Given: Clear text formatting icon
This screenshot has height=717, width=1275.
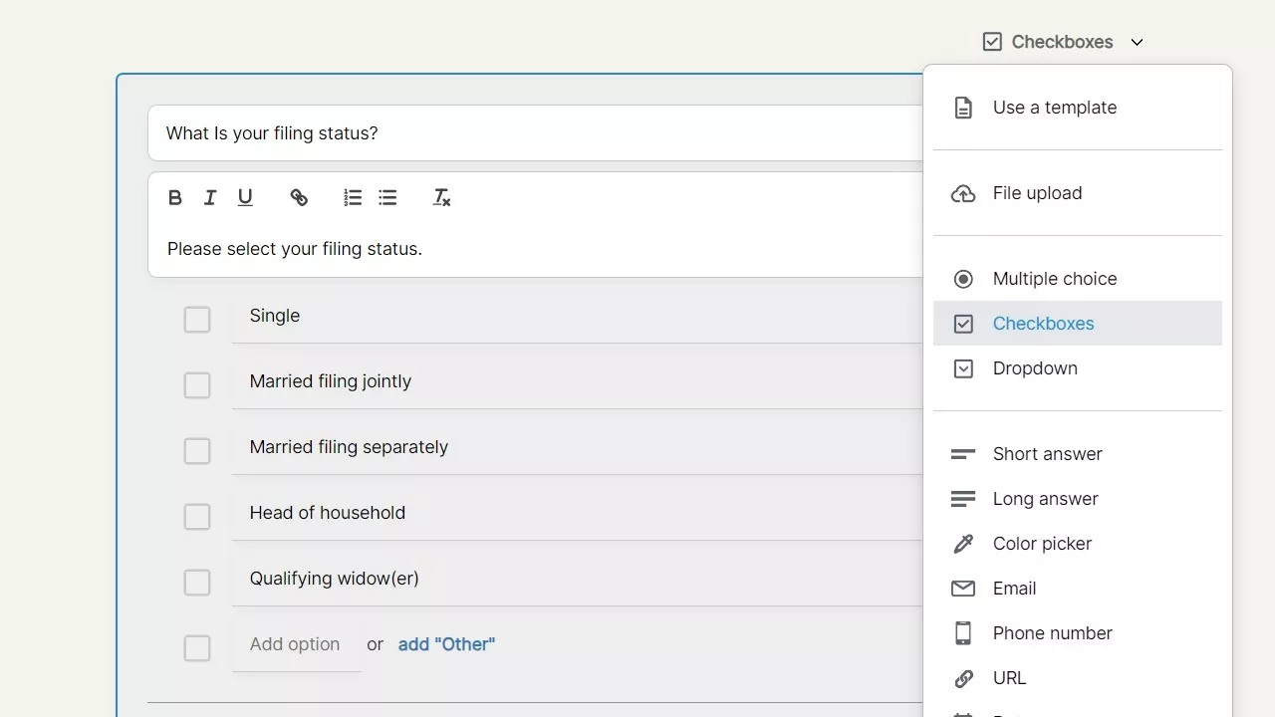Looking at the screenshot, I should [441, 198].
